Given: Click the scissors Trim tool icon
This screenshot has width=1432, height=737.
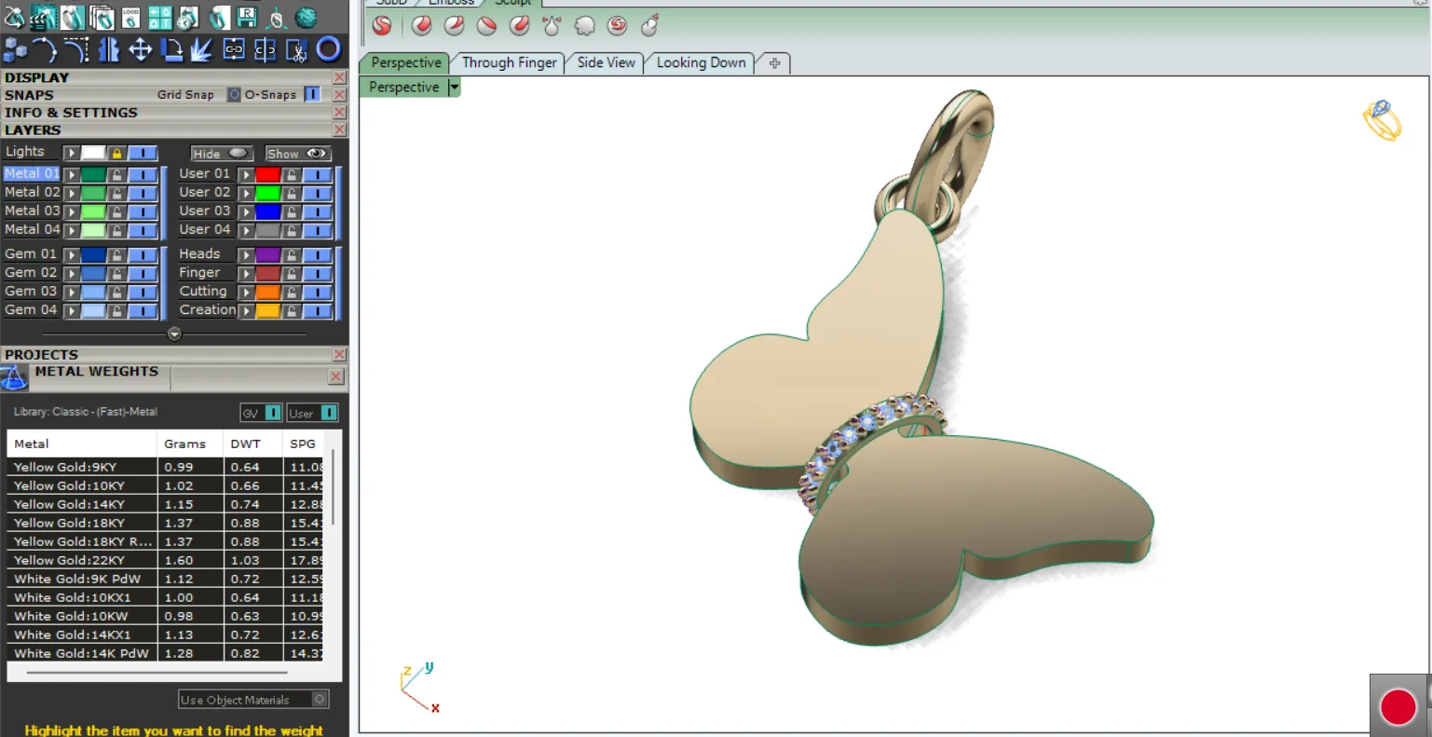Looking at the screenshot, I should 296,49.
